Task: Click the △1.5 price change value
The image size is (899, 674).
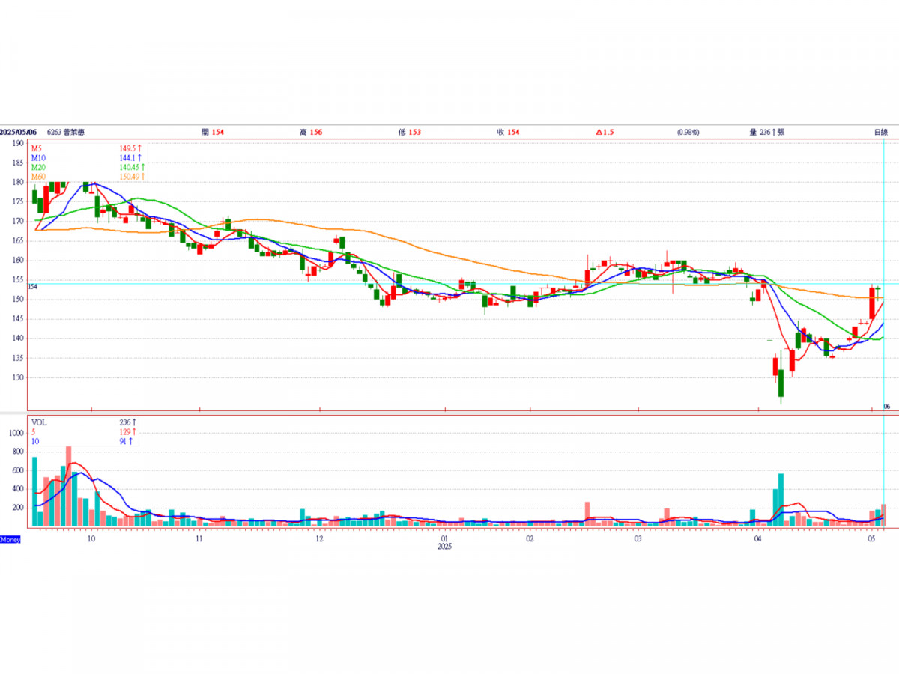Action: [x=605, y=132]
